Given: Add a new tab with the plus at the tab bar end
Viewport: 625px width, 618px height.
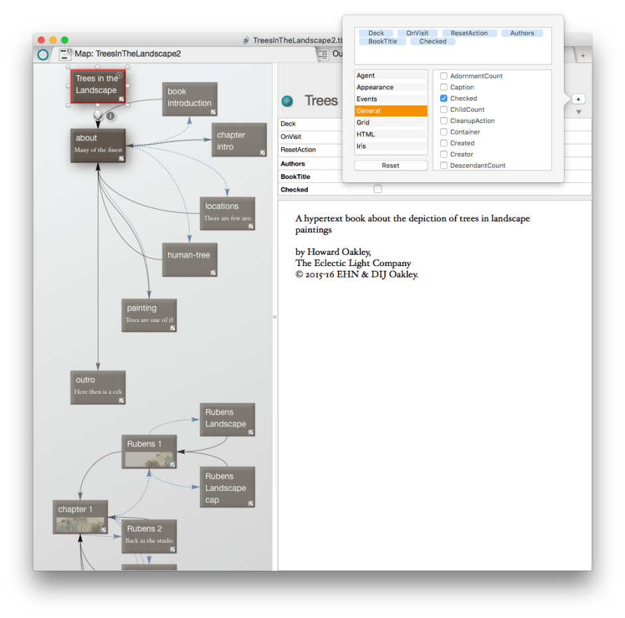Looking at the screenshot, I should pyautogui.click(x=583, y=56).
